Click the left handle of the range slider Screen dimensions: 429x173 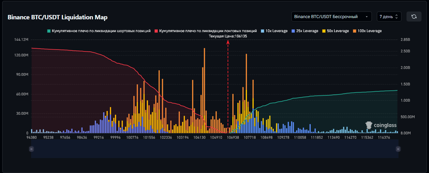pyautogui.click(x=31, y=149)
